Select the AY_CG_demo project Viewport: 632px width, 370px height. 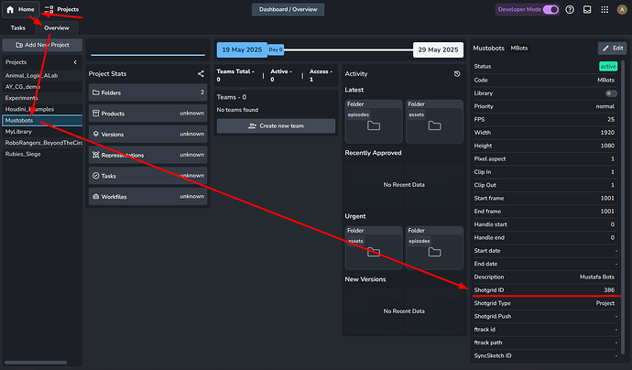[x=42, y=87]
